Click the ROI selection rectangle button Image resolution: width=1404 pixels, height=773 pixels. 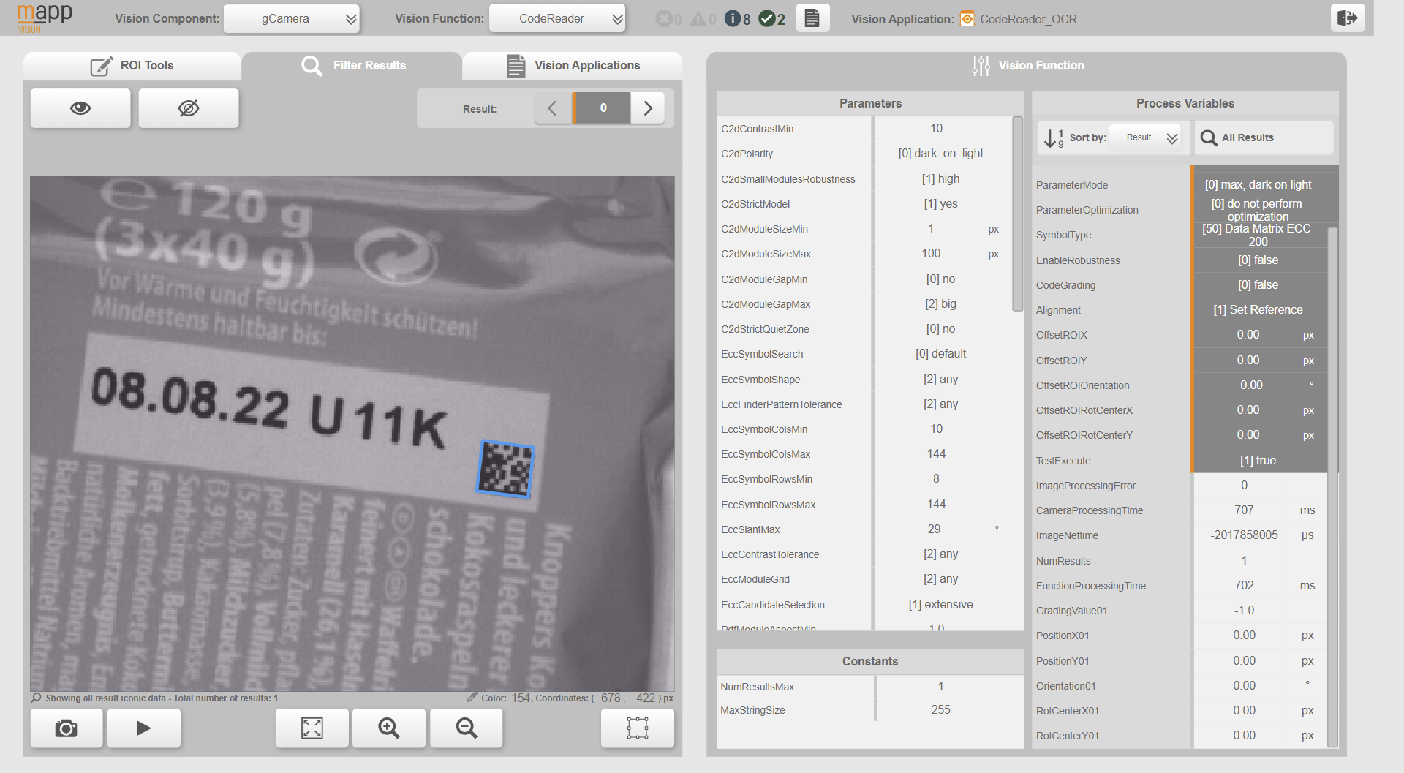(x=638, y=728)
